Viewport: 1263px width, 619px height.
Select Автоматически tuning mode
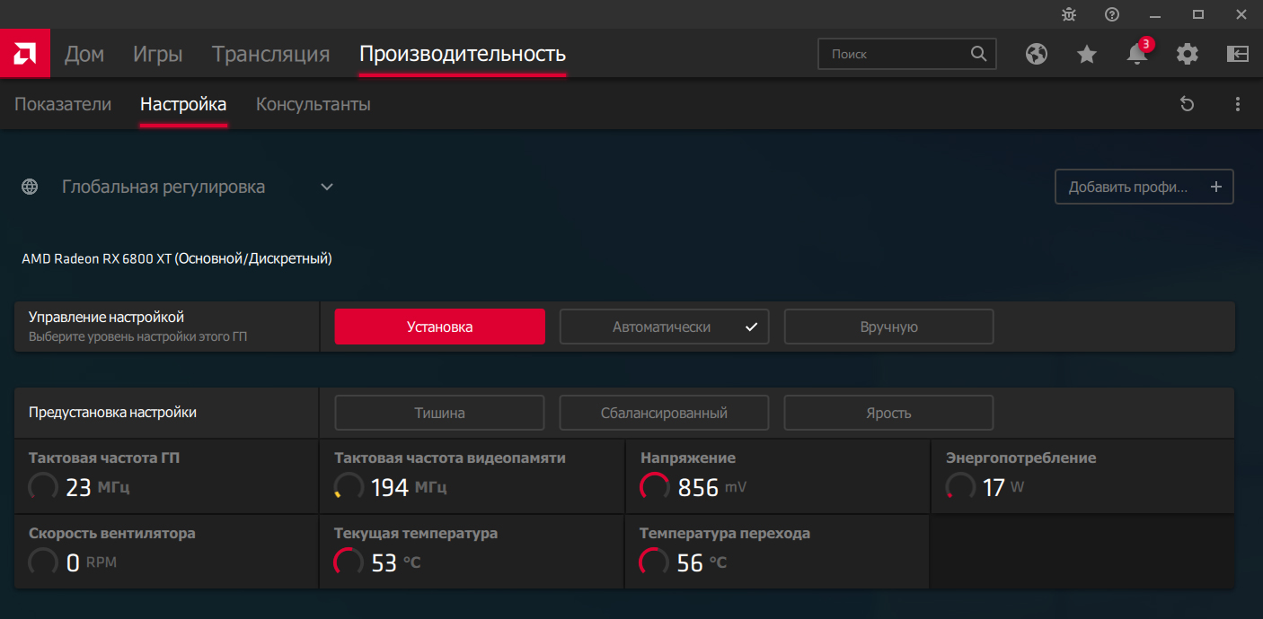[665, 327]
